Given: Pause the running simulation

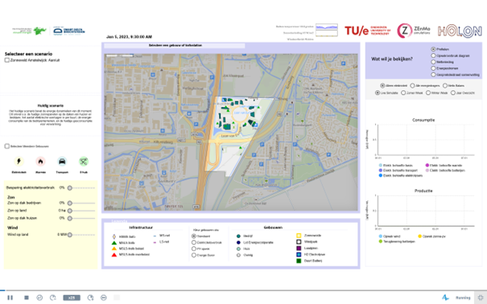Looking at the screenshot, I should 10,298.
